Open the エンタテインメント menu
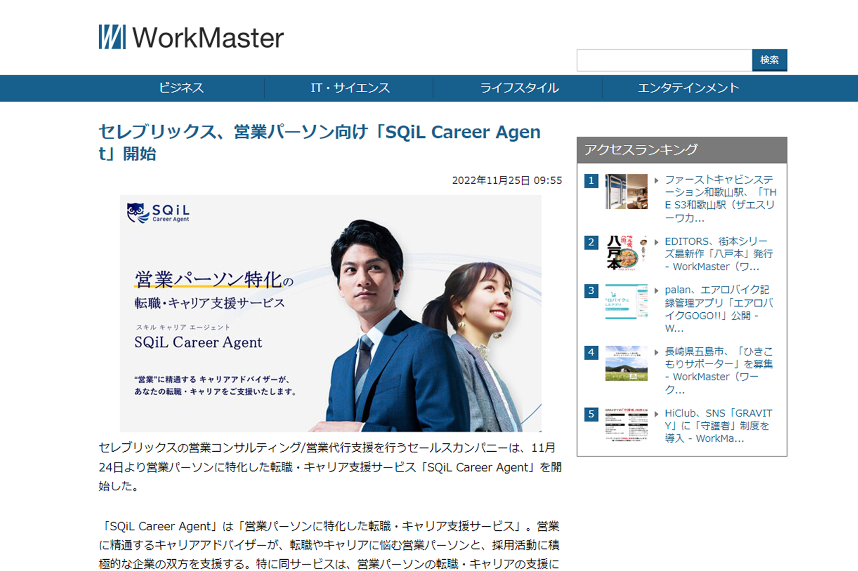Screen dimensions: 858x571 688,88
